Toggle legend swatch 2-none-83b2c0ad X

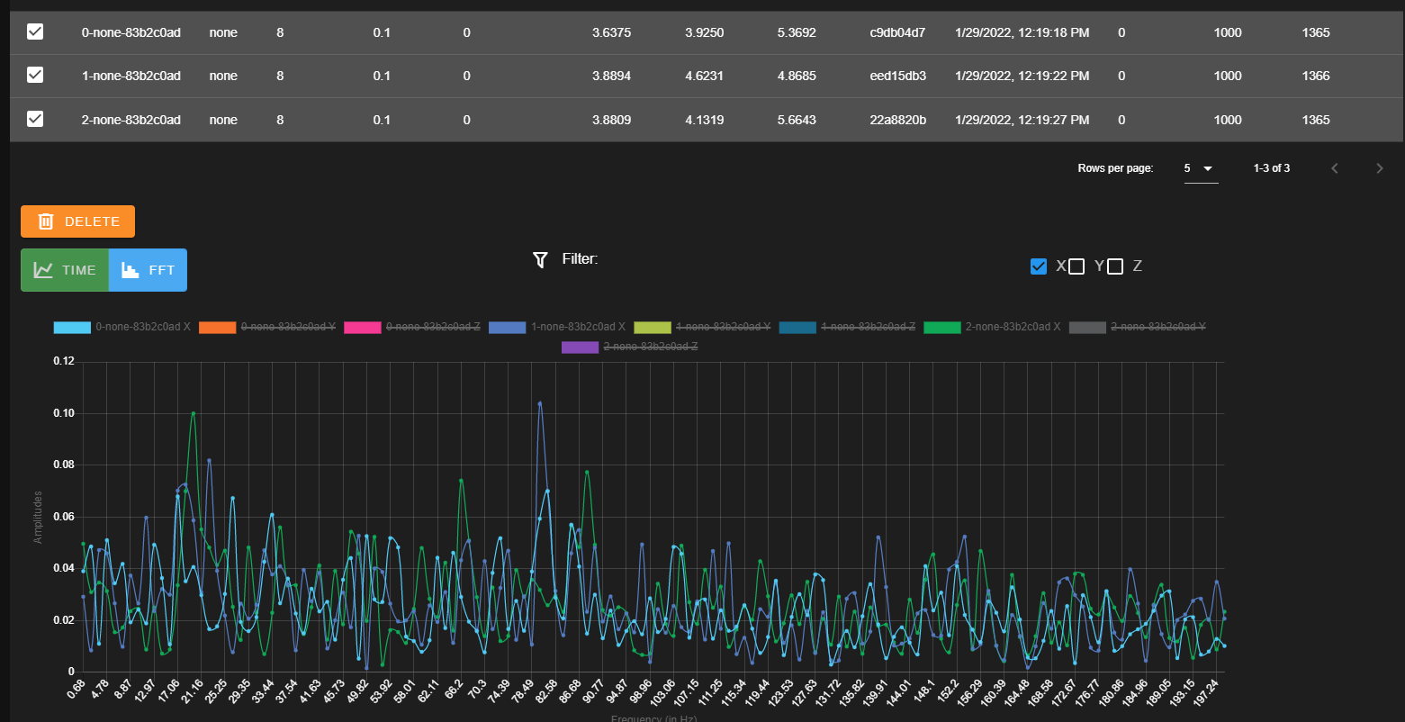942,328
